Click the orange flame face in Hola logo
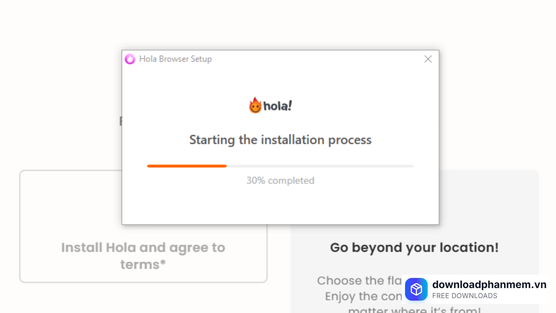The image size is (556, 313). (255, 106)
